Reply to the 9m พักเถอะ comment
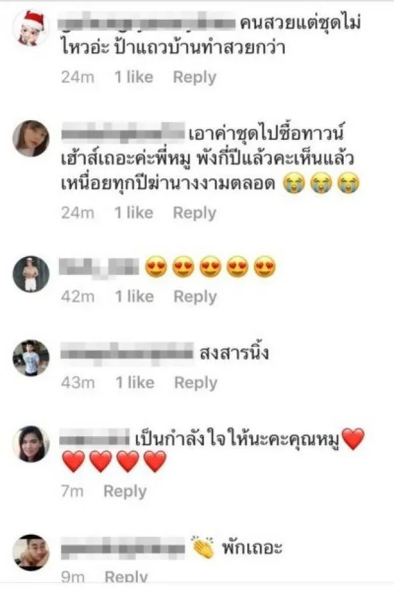Image resolution: width=394 pixels, height=589 pixels. pyautogui.click(x=126, y=577)
